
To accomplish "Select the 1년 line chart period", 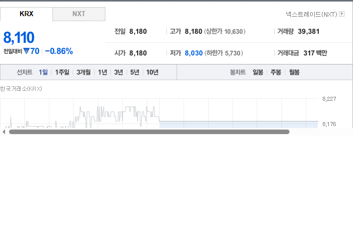I will [102, 72].
